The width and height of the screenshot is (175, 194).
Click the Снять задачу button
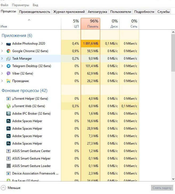162,188
